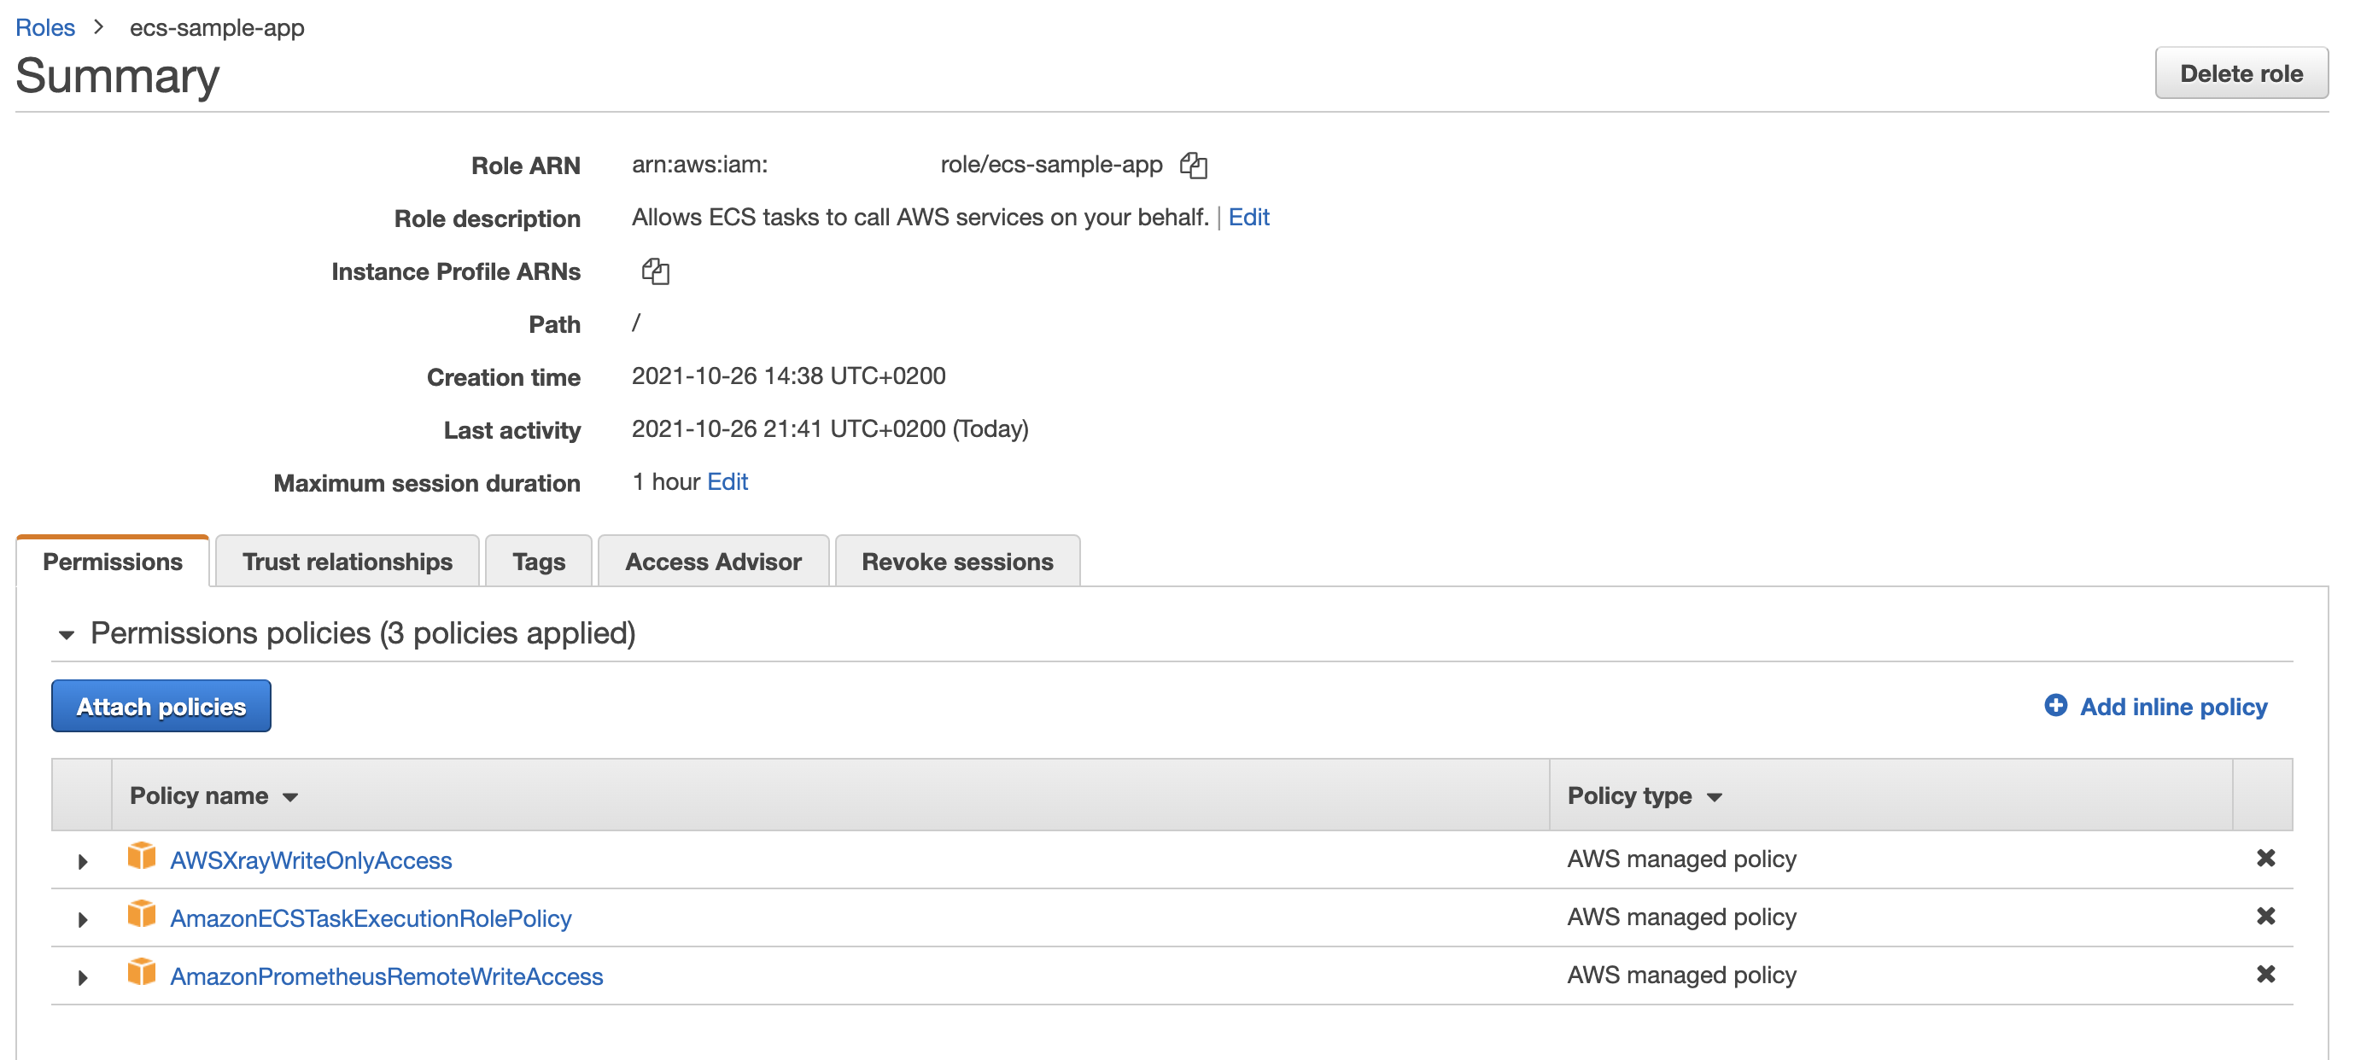
Task: Collapse the Permissions policies section
Action: [66, 633]
